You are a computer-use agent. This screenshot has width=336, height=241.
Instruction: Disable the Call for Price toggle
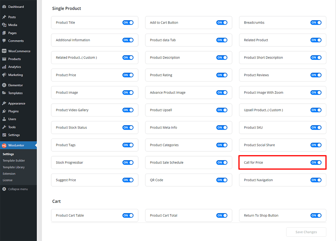click(x=316, y=163)
